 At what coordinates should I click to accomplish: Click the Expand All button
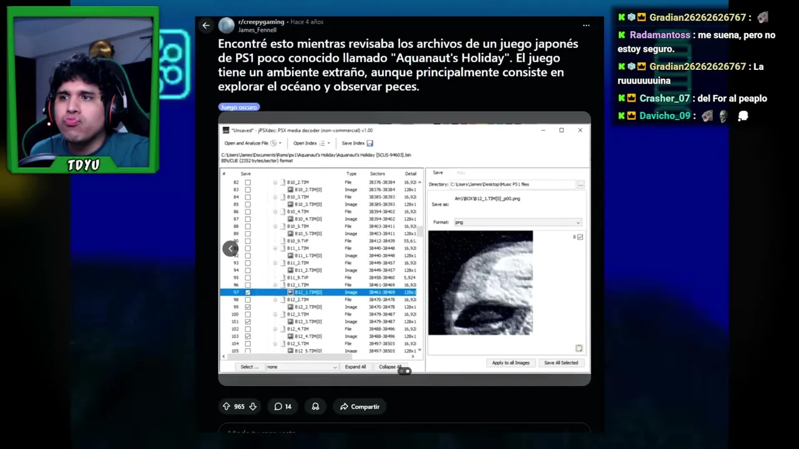355,367
